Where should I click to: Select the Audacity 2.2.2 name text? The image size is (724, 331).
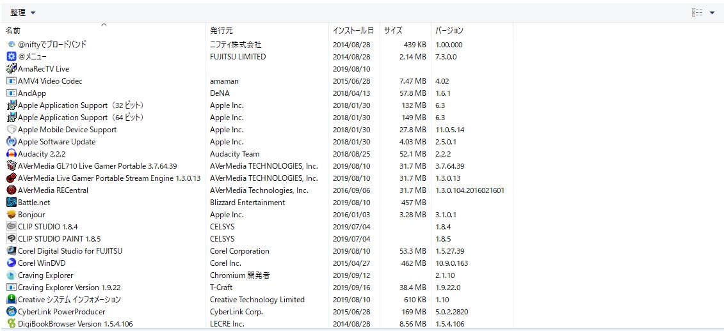click(42, 154)
